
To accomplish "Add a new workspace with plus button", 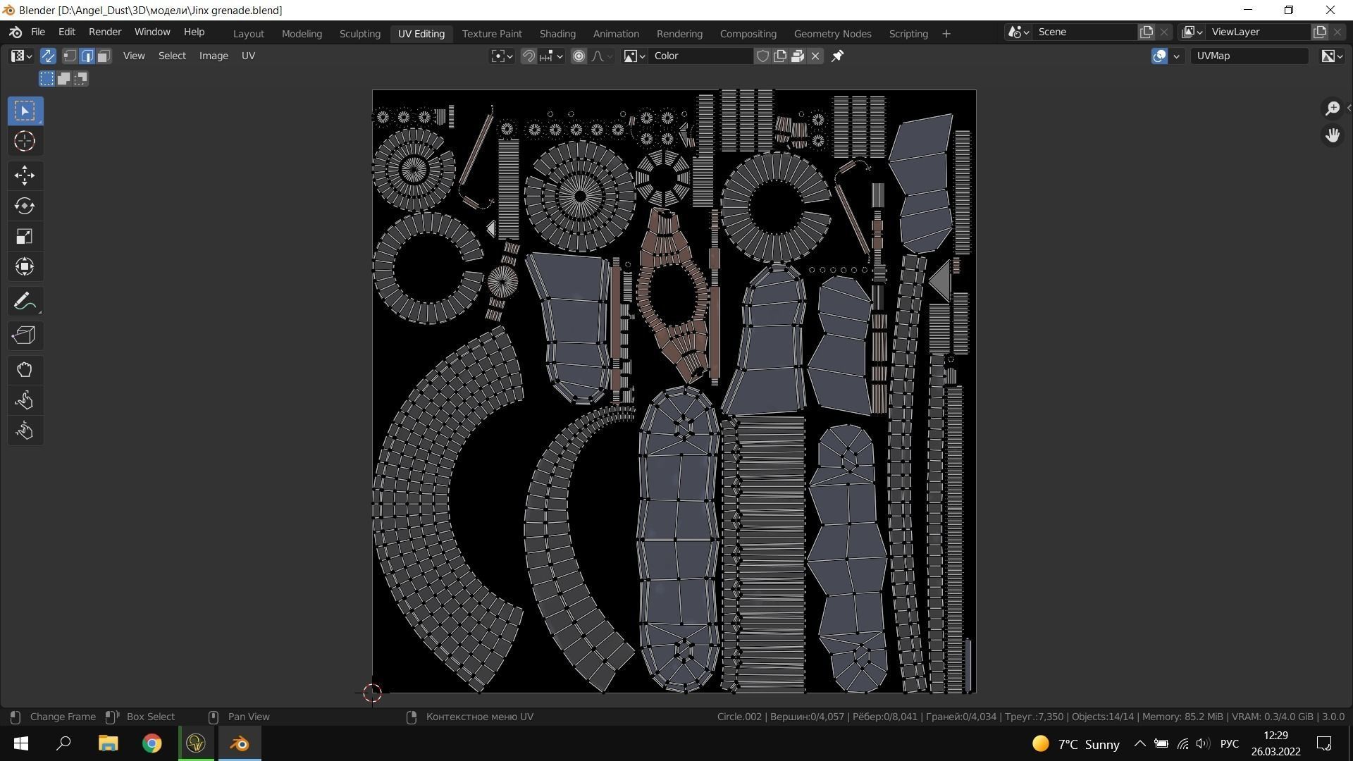I will coord(946,33).
